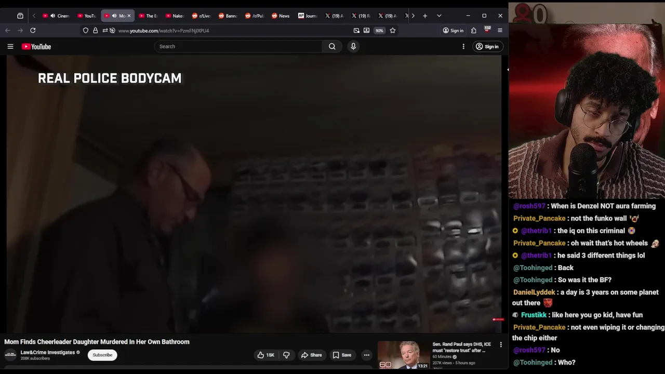Click Private_Pancake's funko wall message
665x374 pixels.
click(x=576, y=219)
